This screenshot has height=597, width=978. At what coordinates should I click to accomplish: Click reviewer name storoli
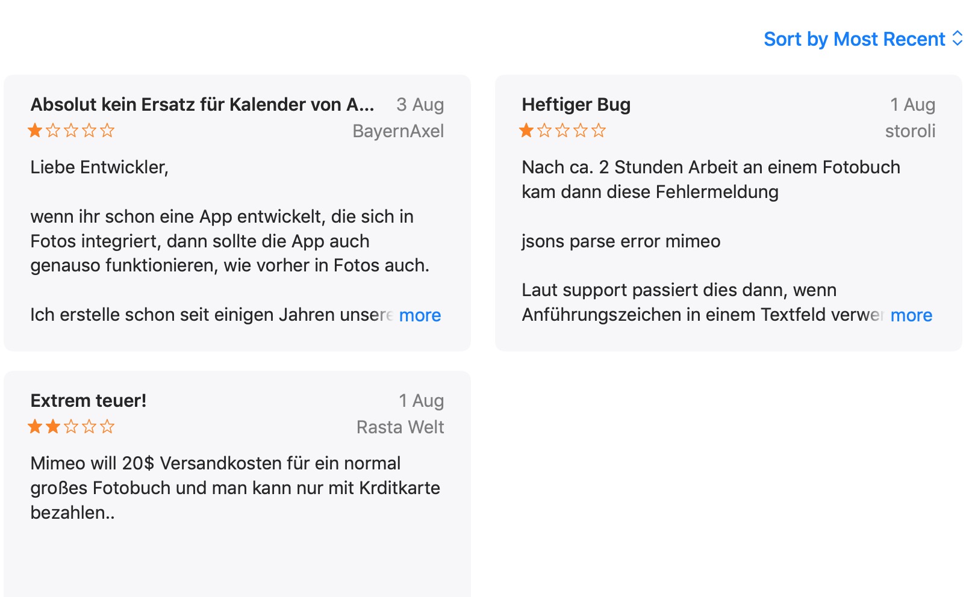910,131
